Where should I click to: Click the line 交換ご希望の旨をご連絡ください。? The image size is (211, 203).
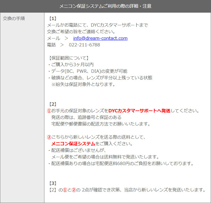[x=81, y=32]
